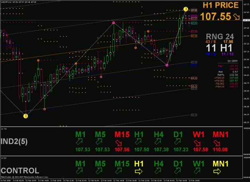Click the large 107.55 price readout
Viewport: 250px width, 182px height.
pos(216,16)
